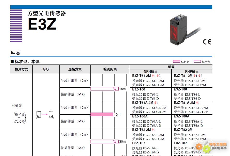Click the infrared light legend swatch
230x156 pixels.
click(x=197, y=61)
